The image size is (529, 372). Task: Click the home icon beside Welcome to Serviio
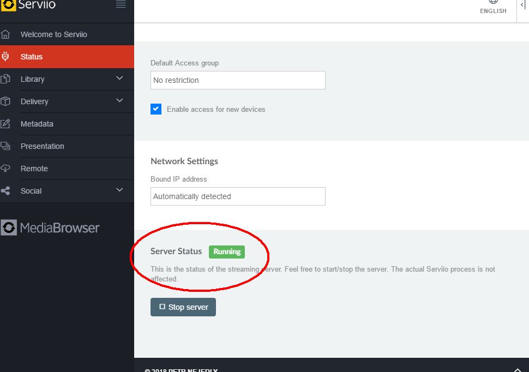point(5,34)
